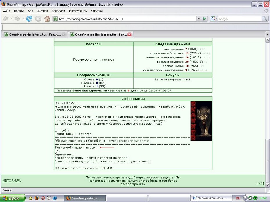The height and width of the screenshot is (202, 270).
Task: Click the Windows пуск start button
Action: (x=12, y=198)
